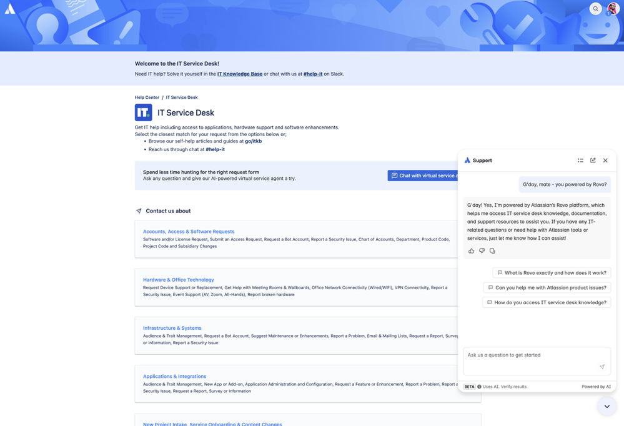This screenshot has height=426, width=624.
Task: Select suggestion about accessing service desk knowledge
Action: point(547,302)
